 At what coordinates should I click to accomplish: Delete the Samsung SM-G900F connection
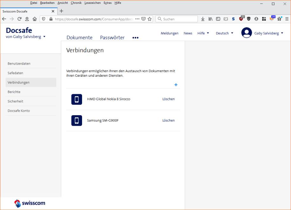click(x=169, y=121)
